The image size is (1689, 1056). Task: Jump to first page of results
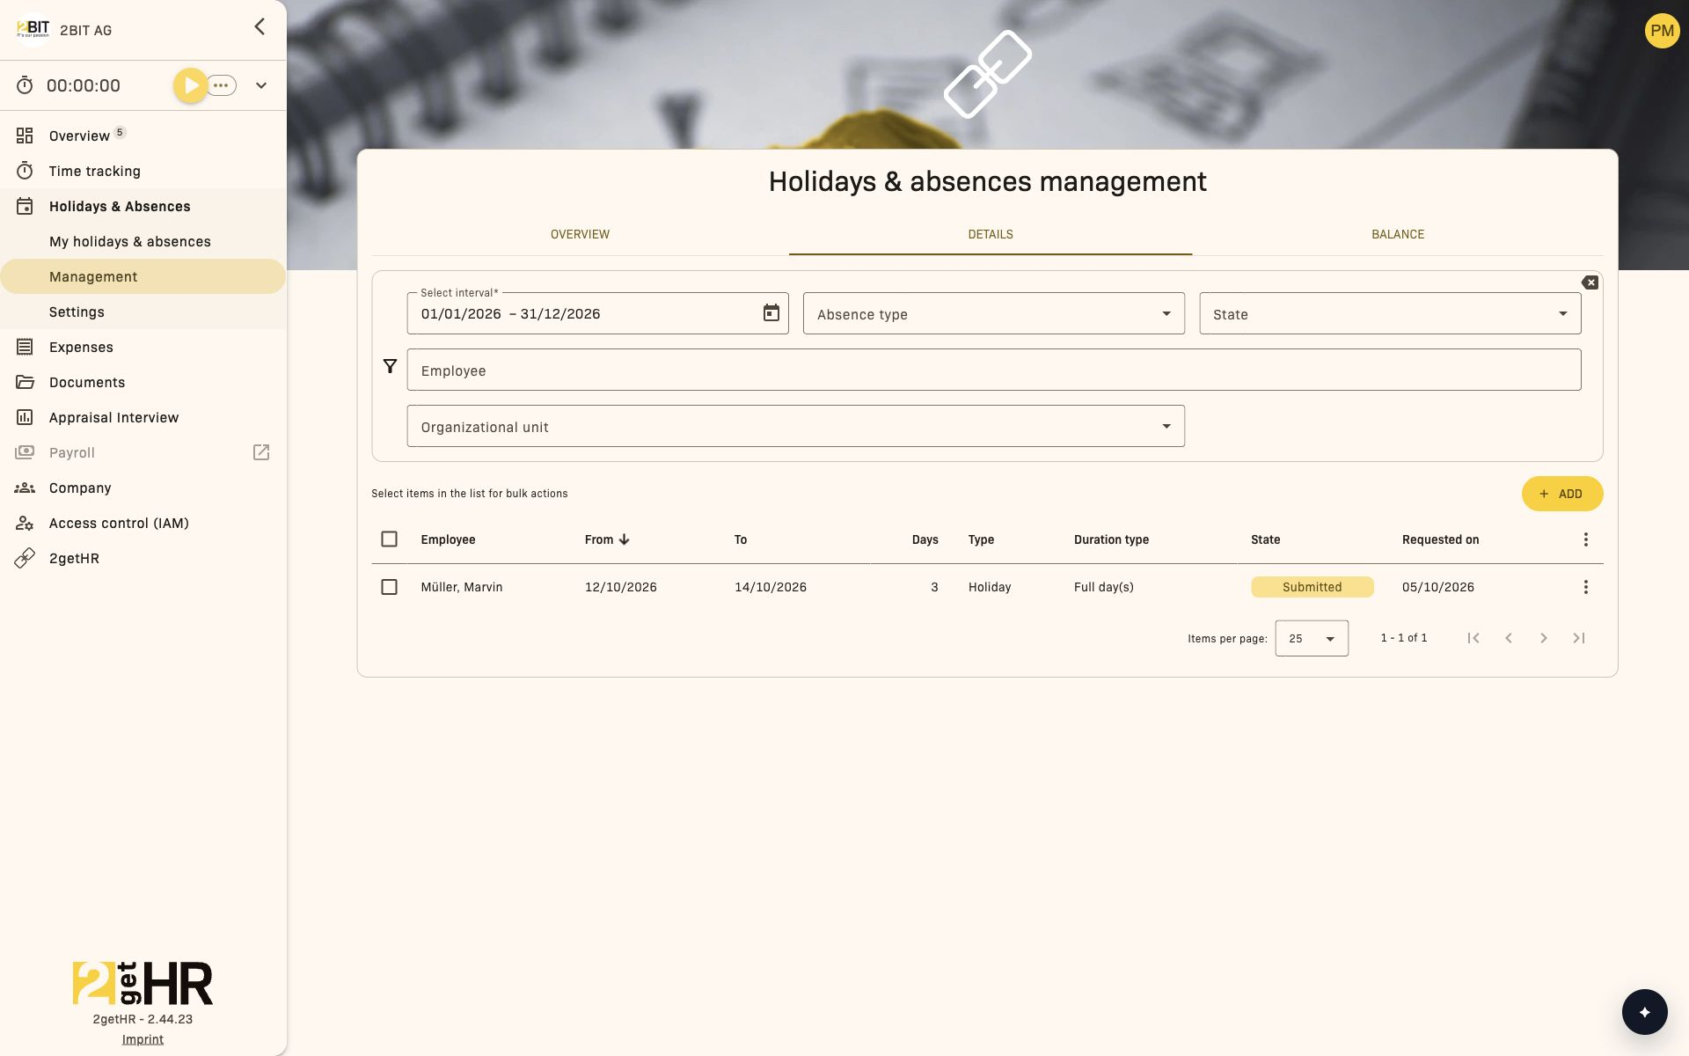tap(1473, 638)
